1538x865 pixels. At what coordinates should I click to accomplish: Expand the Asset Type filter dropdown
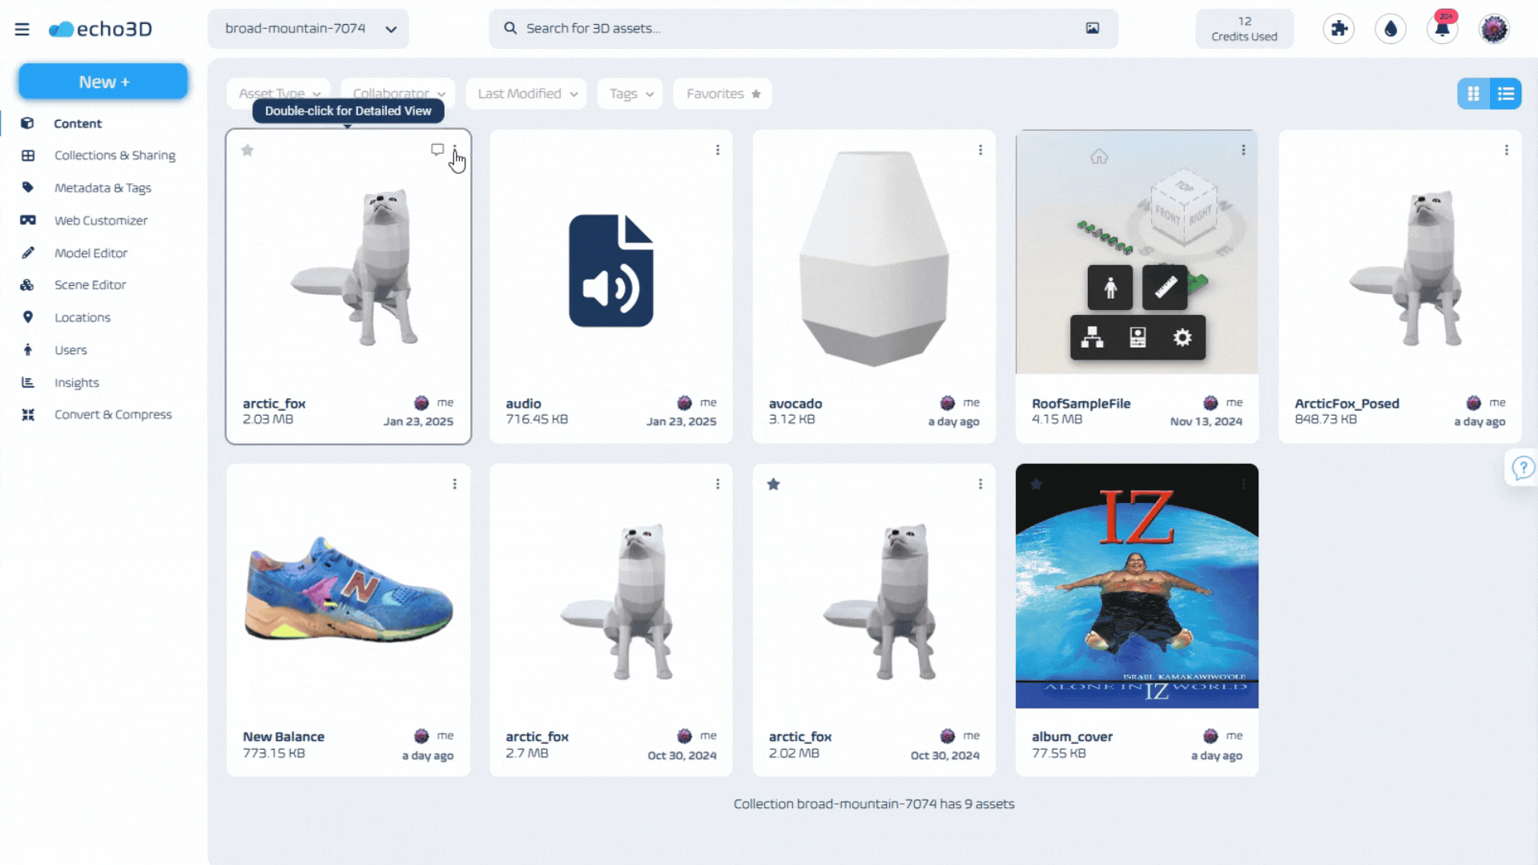point(279,94)
